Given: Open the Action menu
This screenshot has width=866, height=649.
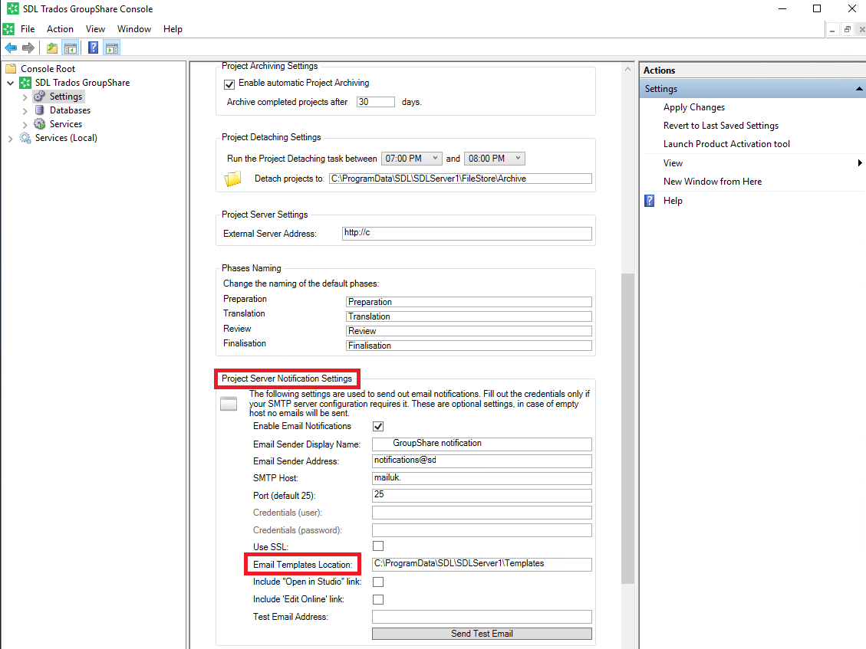Looking at the screenshot, I should tap(60, 28).
